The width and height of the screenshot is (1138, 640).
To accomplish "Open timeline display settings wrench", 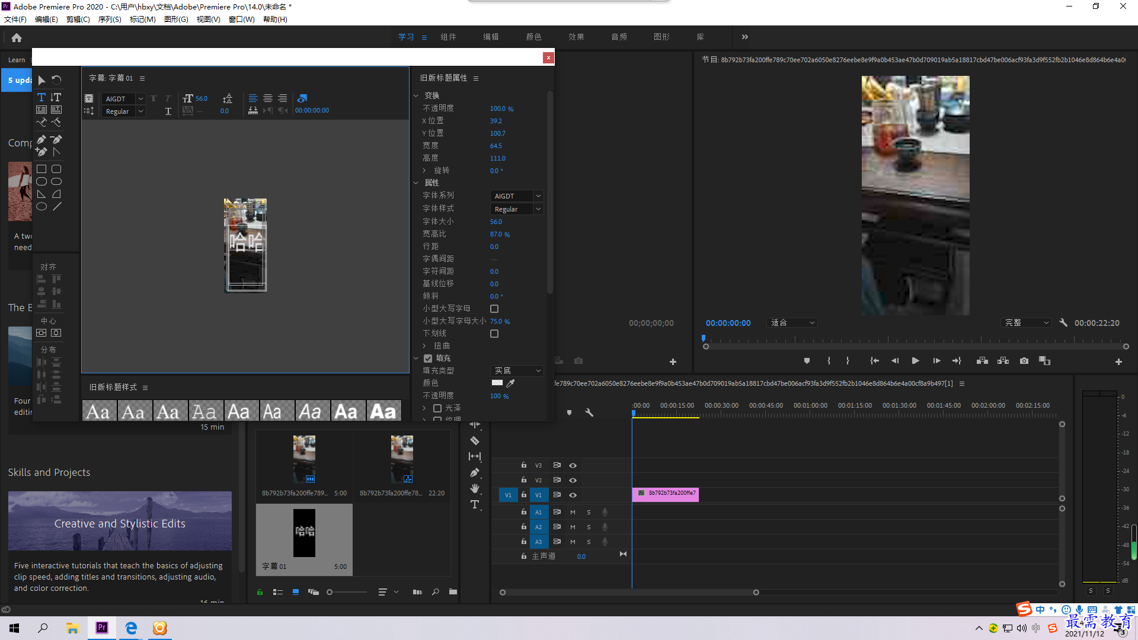I will [x=589, y=412].
